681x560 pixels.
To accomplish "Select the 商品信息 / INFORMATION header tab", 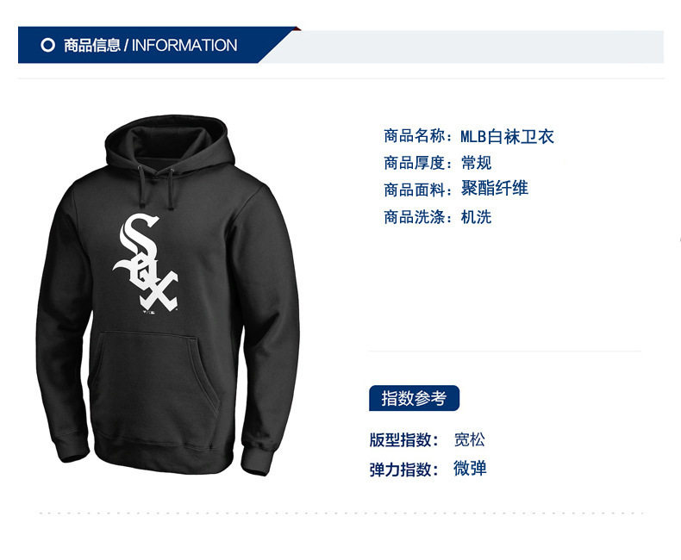I will (x=150, y=45).
